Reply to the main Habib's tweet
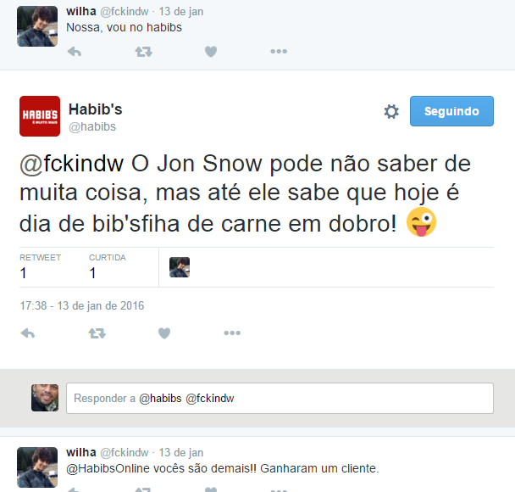515x492 pixels. pyautogui.click(x=28, y=333)
